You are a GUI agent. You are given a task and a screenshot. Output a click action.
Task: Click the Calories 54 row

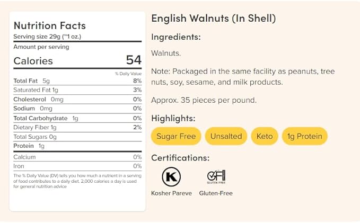[x=77, y=60]
